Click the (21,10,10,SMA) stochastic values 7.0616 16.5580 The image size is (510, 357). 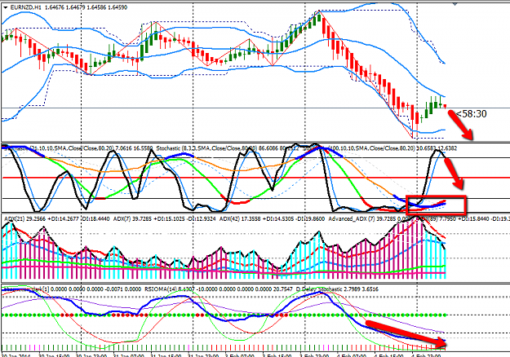(134, 148)
